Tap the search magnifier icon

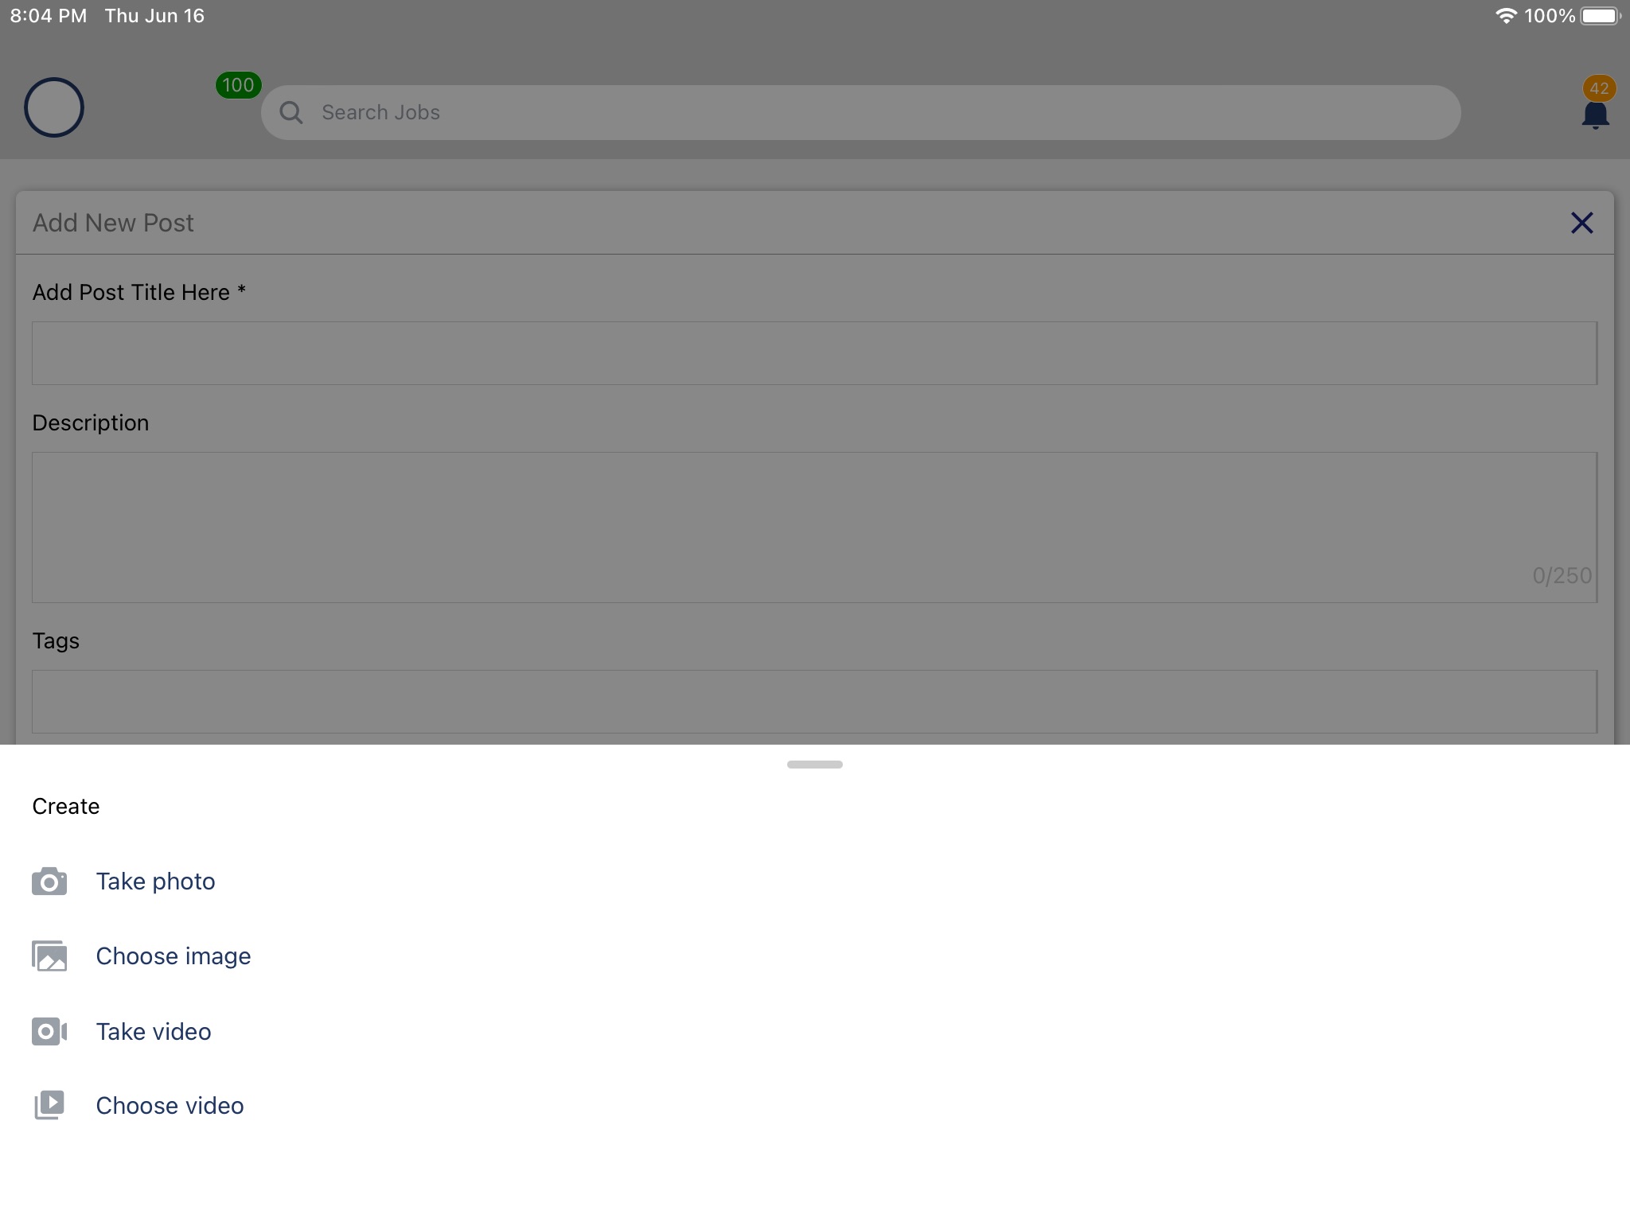pyautogui.click(x=291, y=112)
